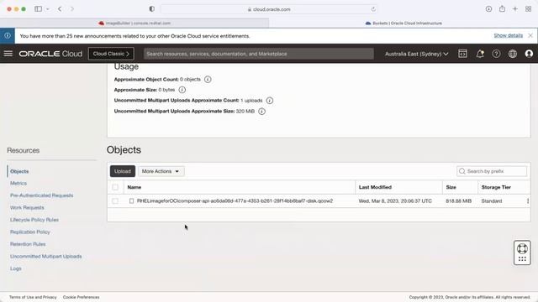The width and height of the screenshot is (538, 302).
Task: Open Retention Rules resource
Action: (28, 244)
